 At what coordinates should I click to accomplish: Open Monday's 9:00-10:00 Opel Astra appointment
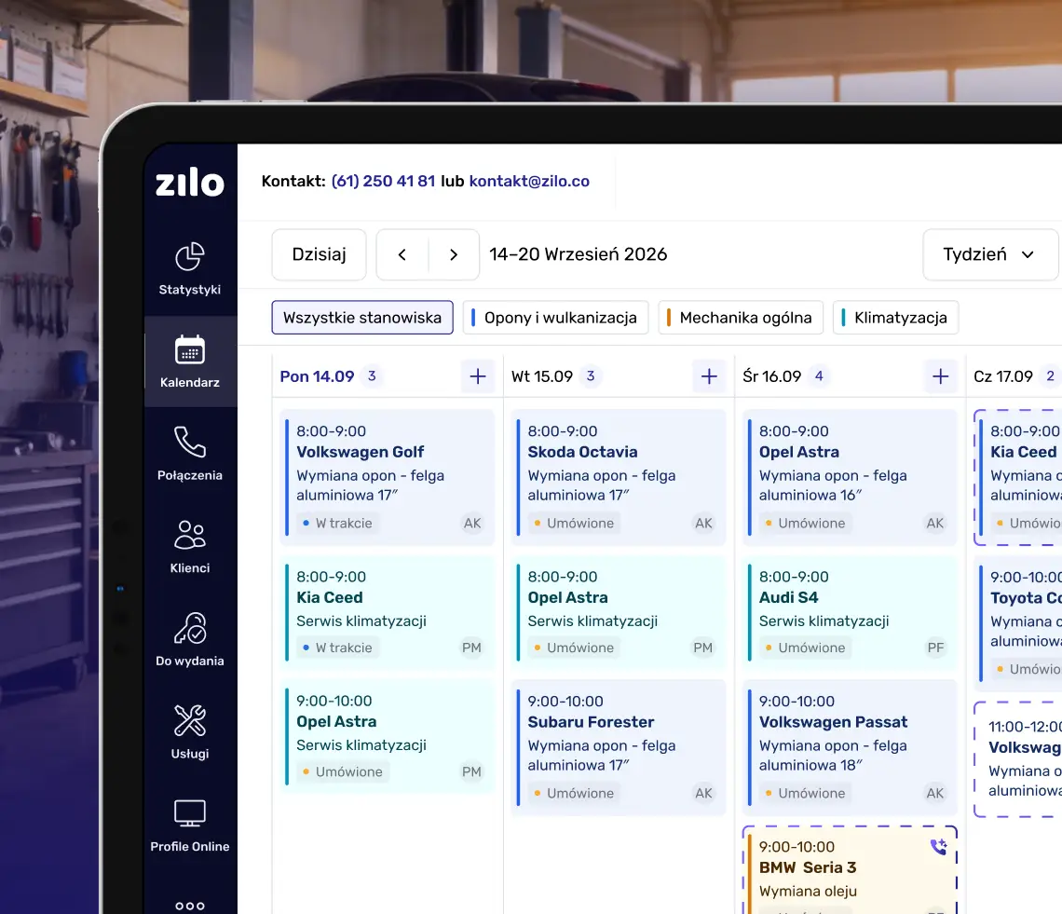tap(388, 736)
